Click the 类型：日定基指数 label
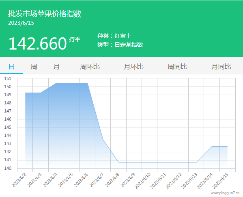Image resolution: width=243 pixels, height=197 pixels. (120, 45)
